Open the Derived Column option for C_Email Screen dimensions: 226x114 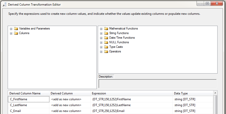(x=70, y=111)
